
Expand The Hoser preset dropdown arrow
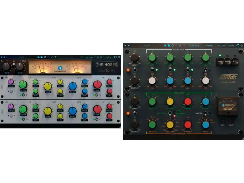(x=81, y=57)
